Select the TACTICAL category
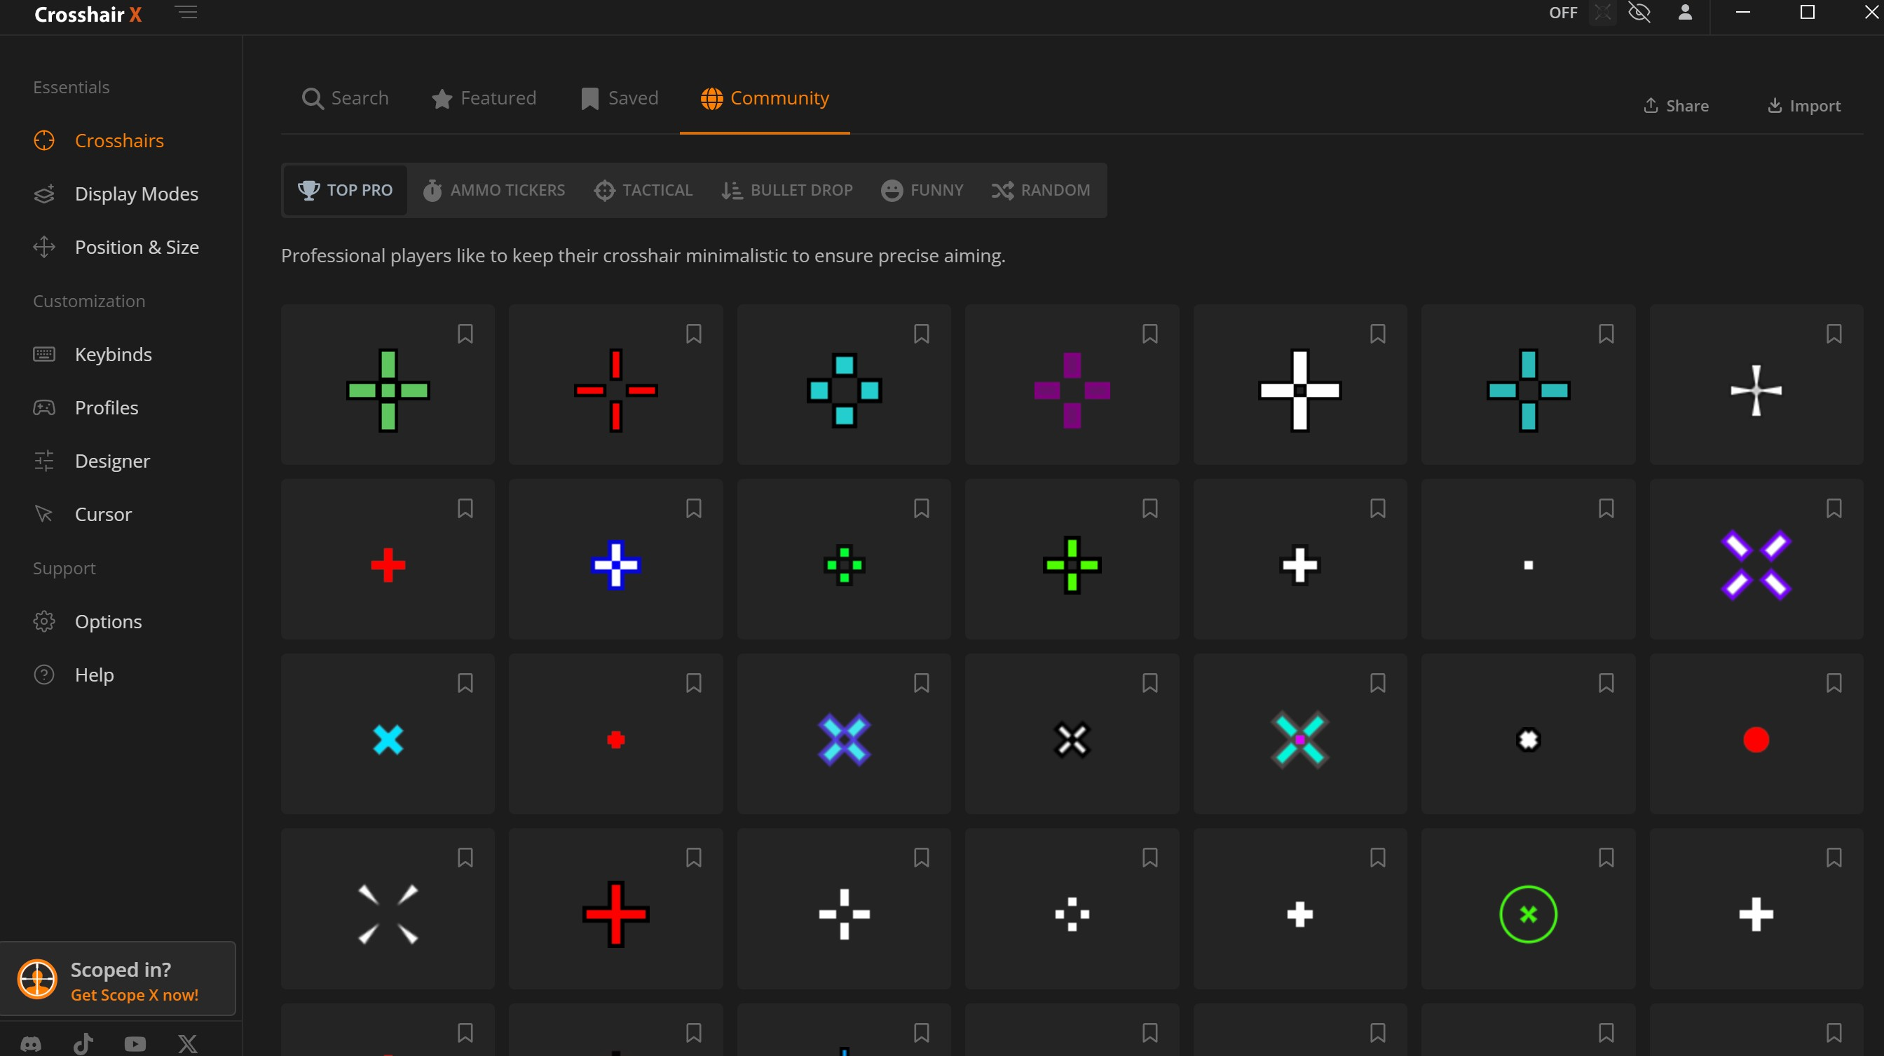 (643, 190)
